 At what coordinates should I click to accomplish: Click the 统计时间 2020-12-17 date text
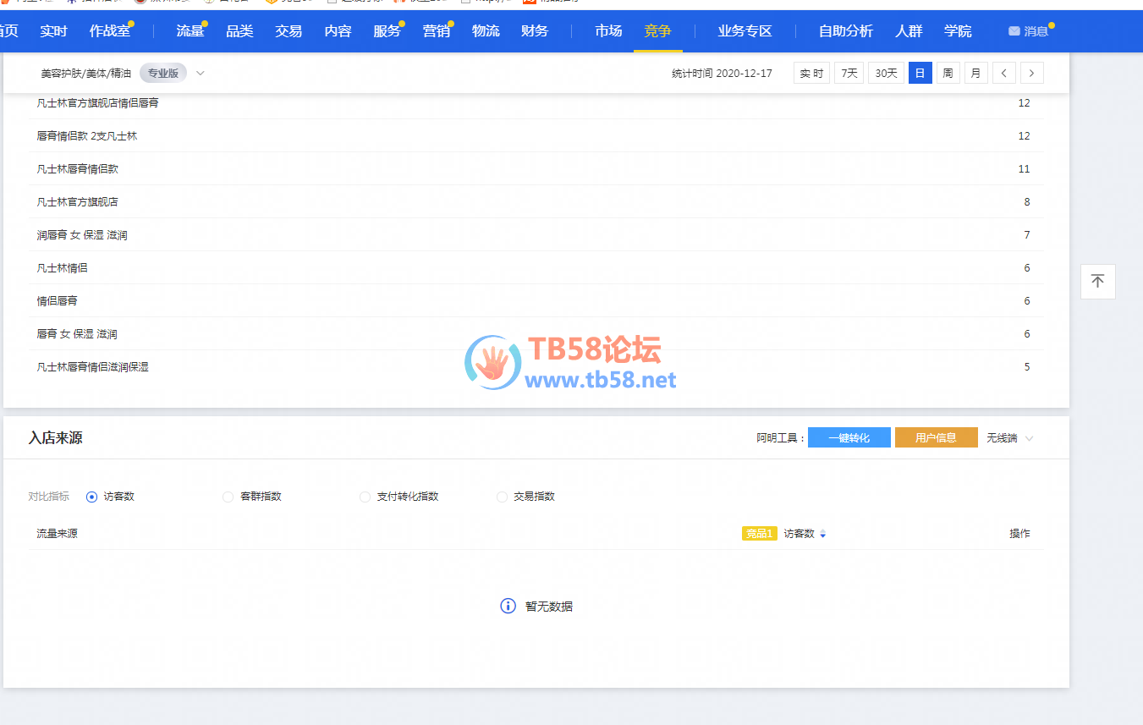[722, 74]
